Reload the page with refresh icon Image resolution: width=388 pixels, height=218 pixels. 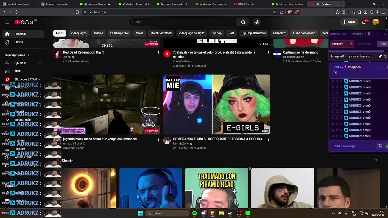16,12
